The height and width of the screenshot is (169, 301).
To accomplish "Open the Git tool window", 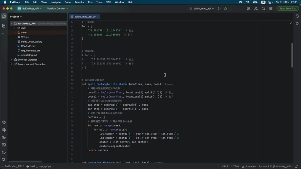I will pos(4,160).
